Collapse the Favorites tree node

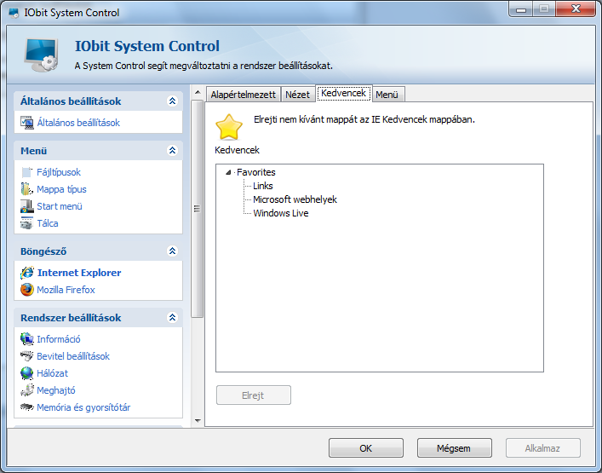click(228, 172)
